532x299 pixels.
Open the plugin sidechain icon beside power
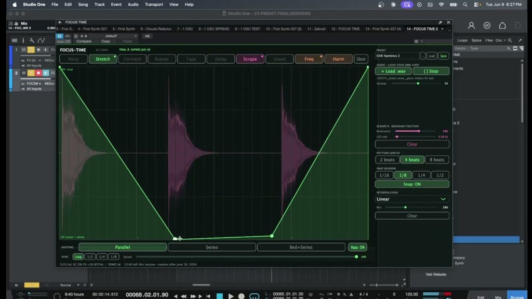click(68, 36)
